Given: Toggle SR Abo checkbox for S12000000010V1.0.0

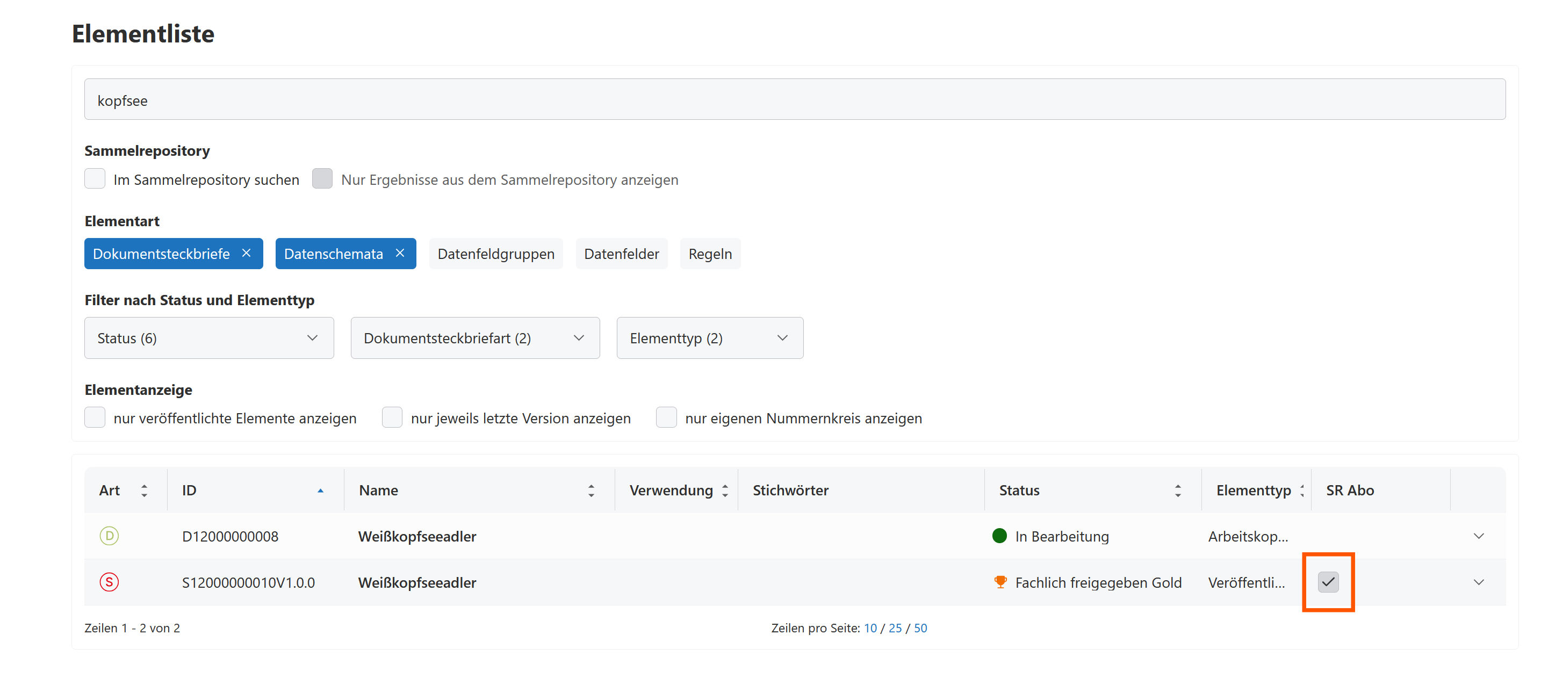Looking at the screenshot, I should tap(1328, 581).
